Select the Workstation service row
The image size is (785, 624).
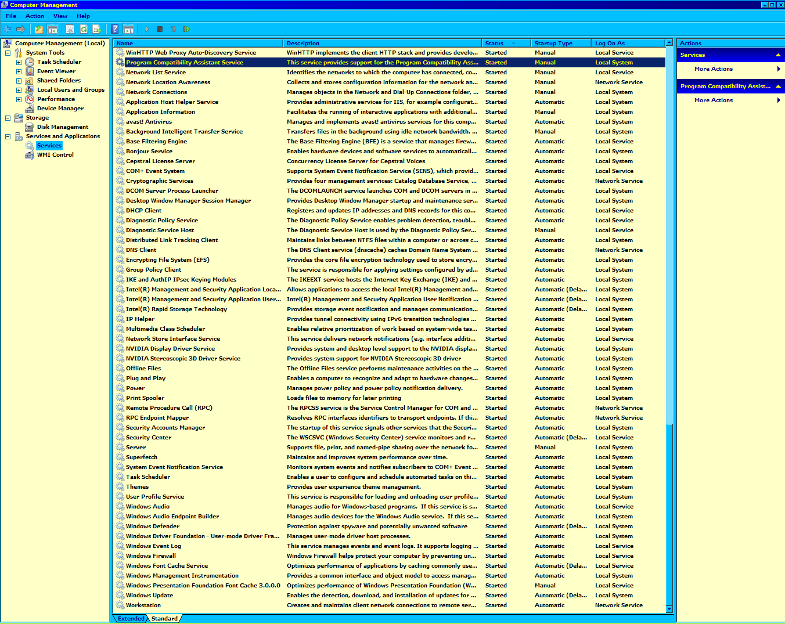pos(390,605)
